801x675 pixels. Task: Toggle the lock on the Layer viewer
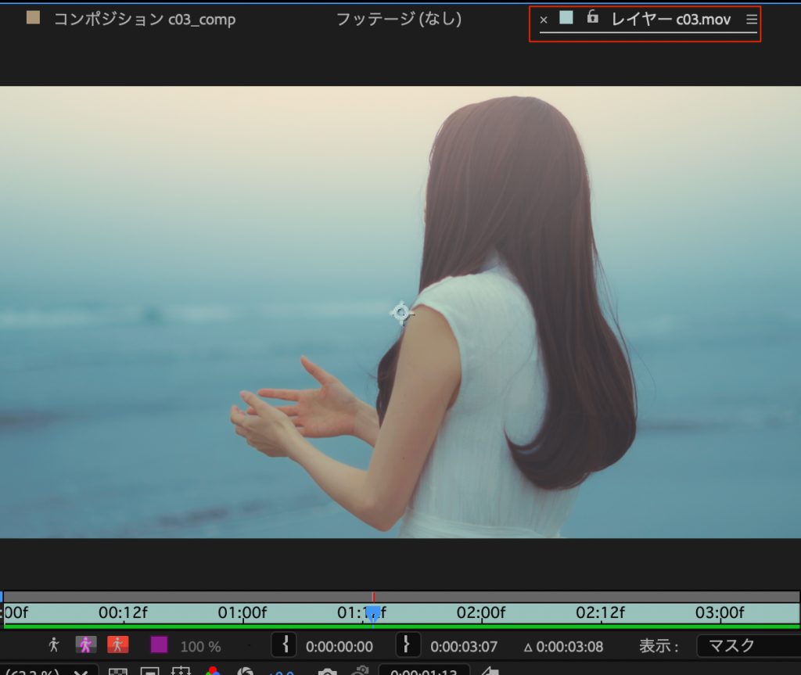(x=593, y=17)
